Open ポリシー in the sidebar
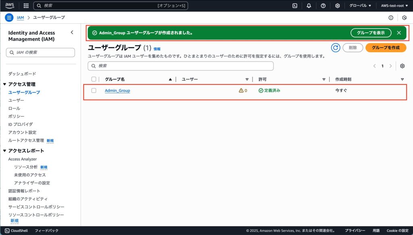 [16, 116]
